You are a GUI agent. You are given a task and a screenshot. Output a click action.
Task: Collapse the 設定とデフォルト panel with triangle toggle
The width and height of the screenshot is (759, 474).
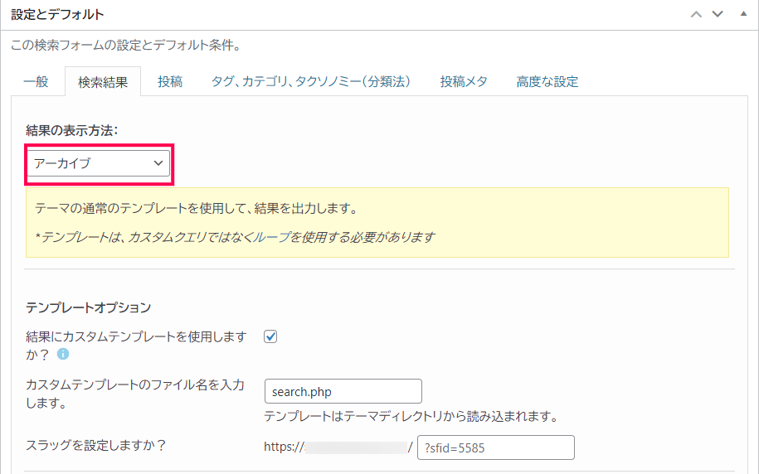point(743,14)
